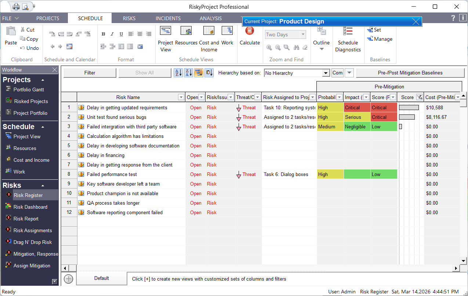Screen dimensions: 468x296
Task: Switch to the RISKS ribbon tab
Action: point(129,18)
